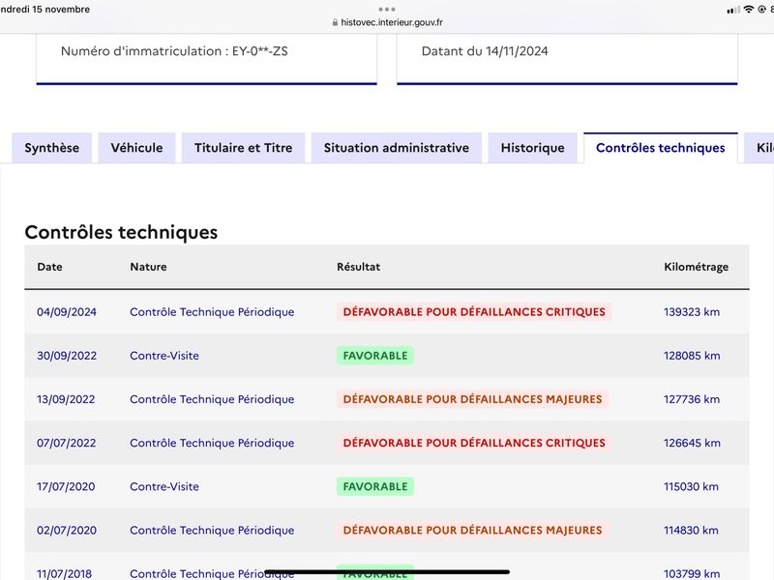Switch to the Véhicule tab
The width and height of the screenshot is (774, 580).
(136, 148)
